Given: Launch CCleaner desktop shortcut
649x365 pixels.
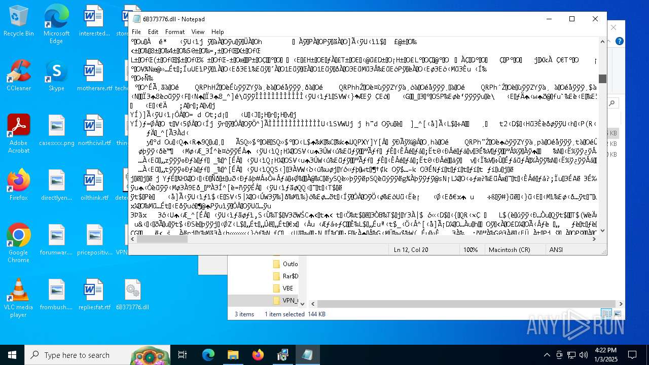Looking at the screenshot, I should [x=19, y=76].
